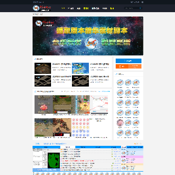Open the avatar in the pink ranking block
Image resolution: width=175 pixels, height=175 pixels.
123,160
